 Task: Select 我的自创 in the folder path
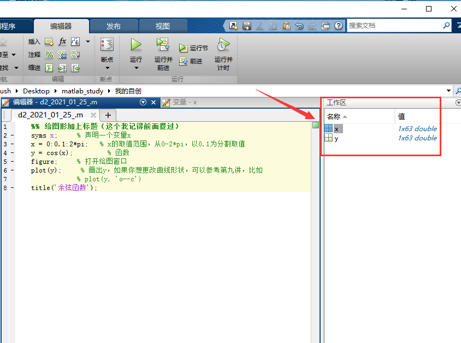(128, 91)
